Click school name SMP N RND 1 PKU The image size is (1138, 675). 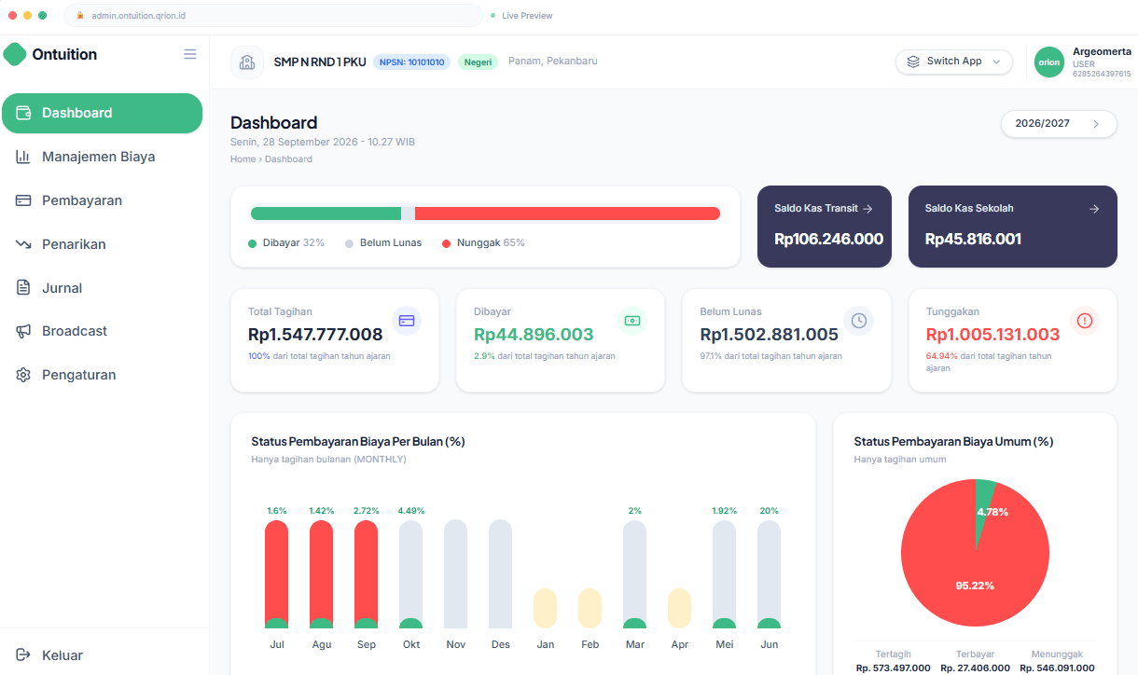click(320, 62)
